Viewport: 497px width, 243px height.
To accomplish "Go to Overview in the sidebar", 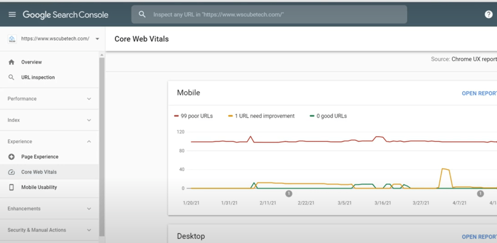I will [32, 62].
